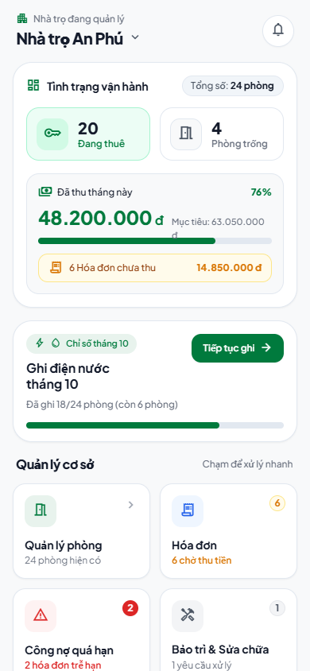Click the tools icon for Bảo trì & Sửa chữa
The width and height of the screenshot is (310, 671).
188,616
